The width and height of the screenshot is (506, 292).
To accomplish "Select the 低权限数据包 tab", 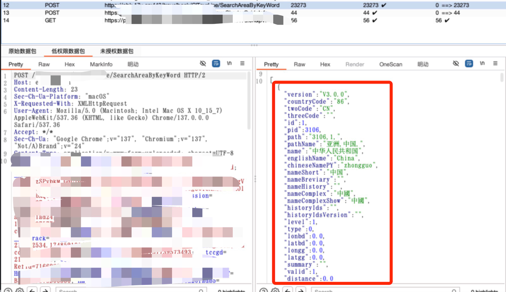I will [x=68, y=51].
